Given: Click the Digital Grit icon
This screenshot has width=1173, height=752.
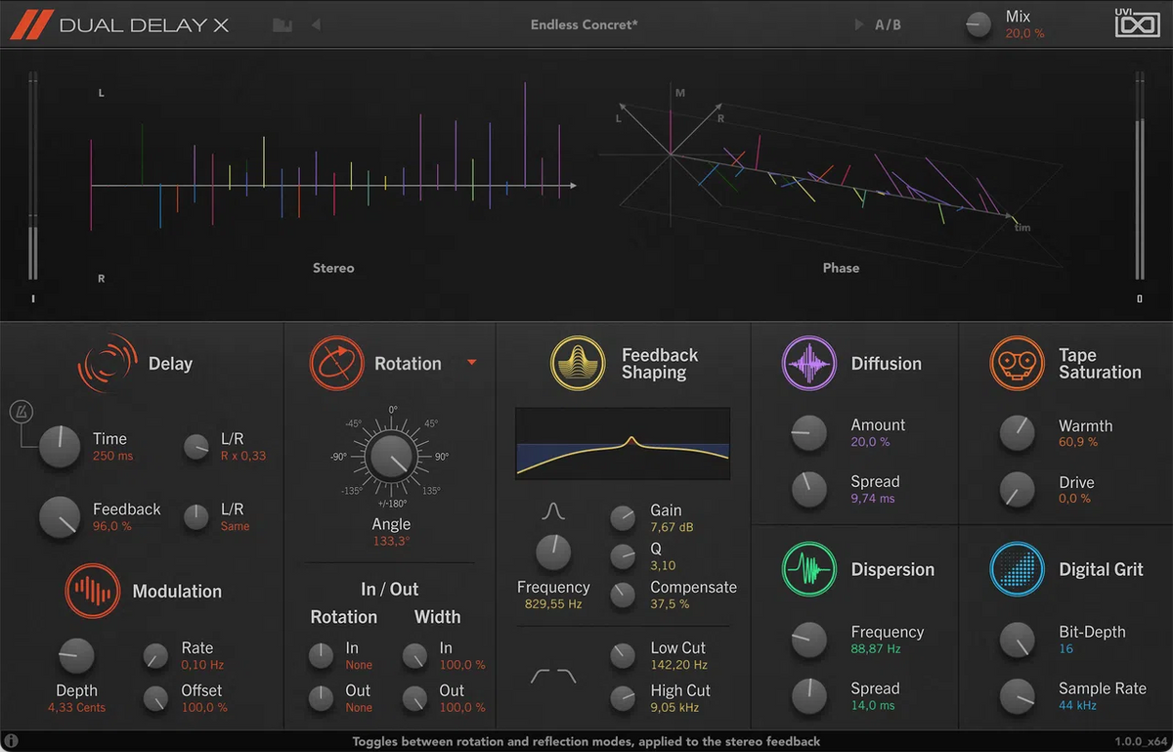Looking at the screenshot, I should (x=1017, y=569).
